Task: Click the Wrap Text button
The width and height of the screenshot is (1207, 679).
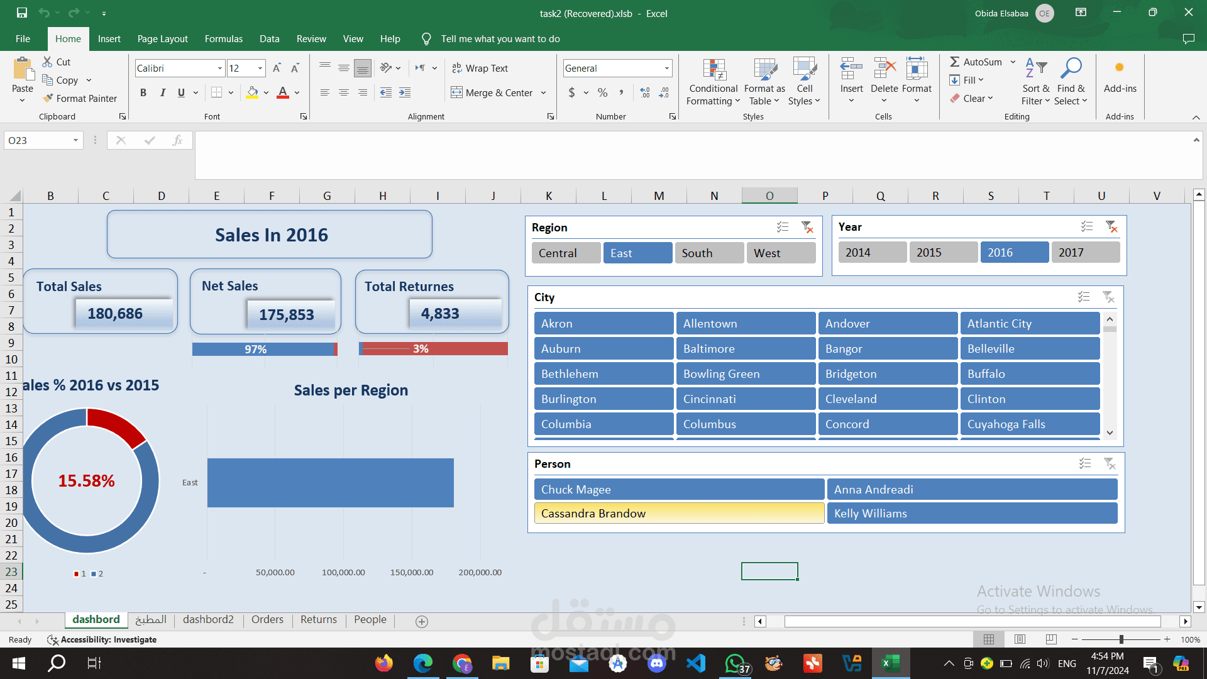Action: [x=480, y=68]
